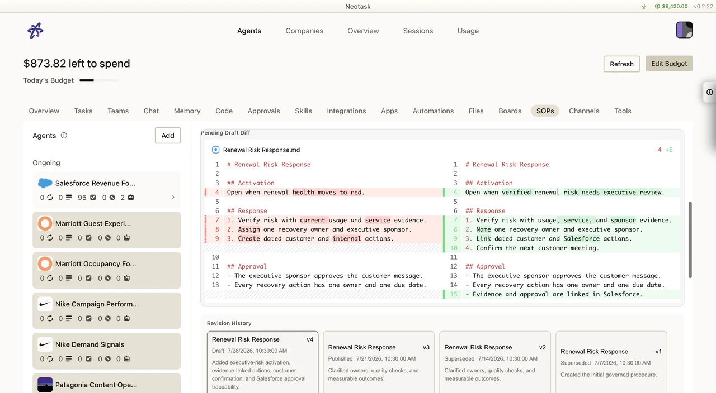The height and width of the screenshot is (393, 716).
Task: Click the dollar balance icon
Action: pos(657,7)
